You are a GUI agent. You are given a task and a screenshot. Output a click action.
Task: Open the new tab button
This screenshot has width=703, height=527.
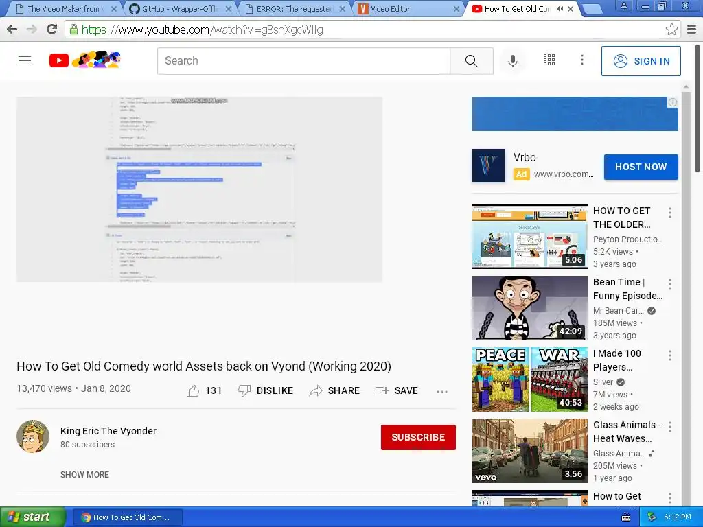(592, 9)
